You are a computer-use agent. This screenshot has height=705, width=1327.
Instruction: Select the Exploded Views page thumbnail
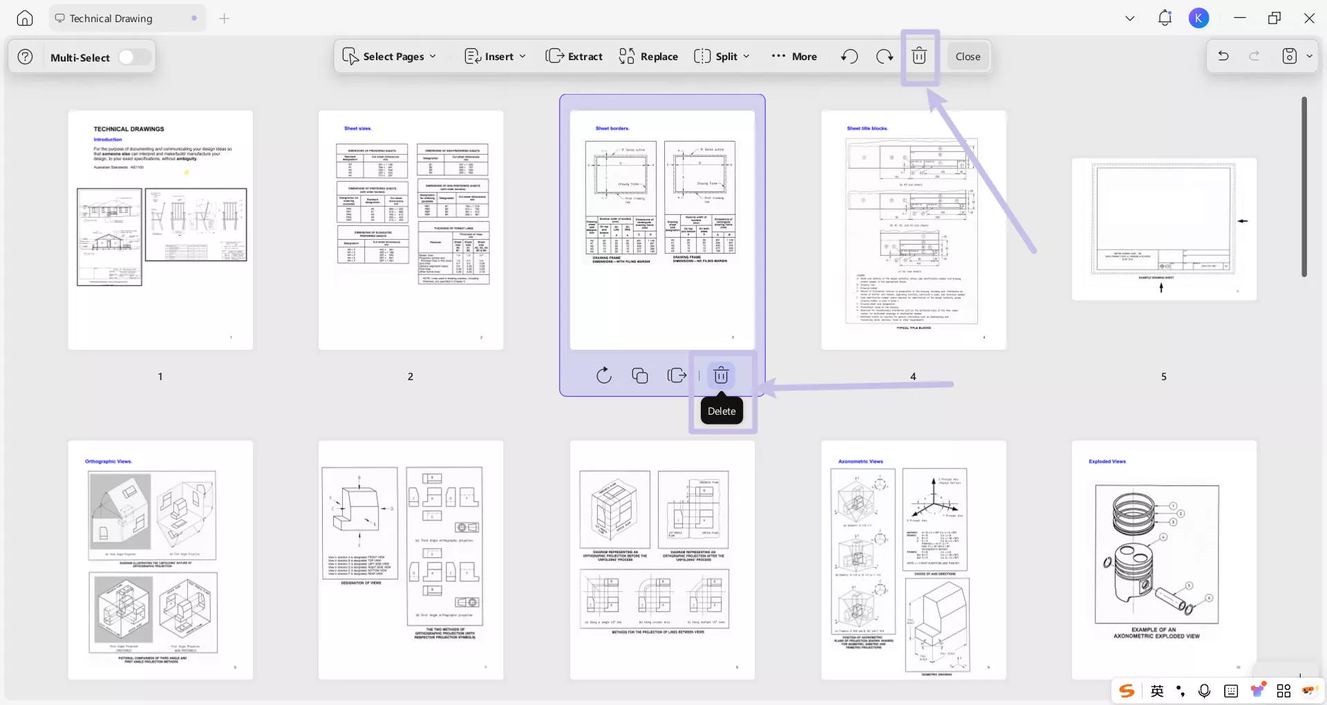click(1164, 560)
